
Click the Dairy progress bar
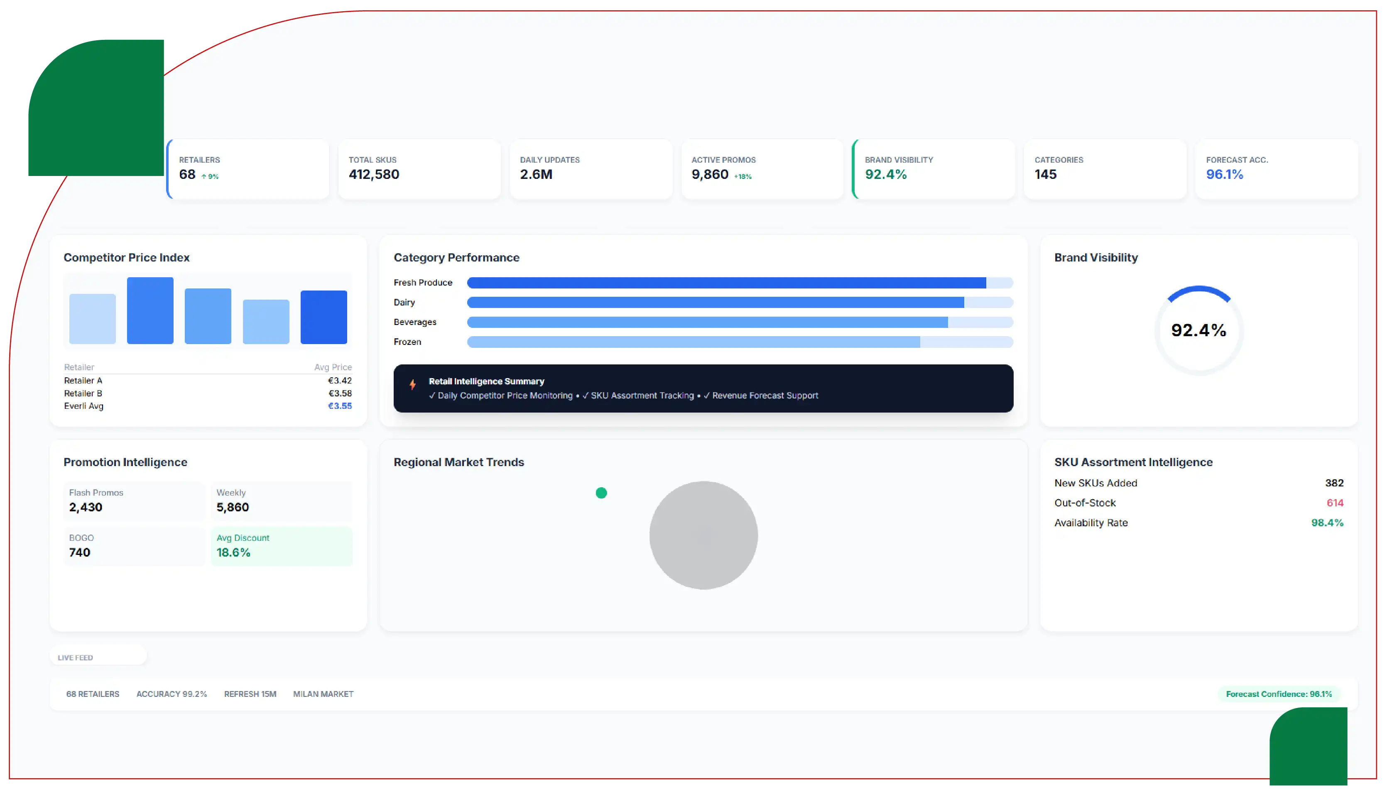pyautogui.click(x=740, y=303)
